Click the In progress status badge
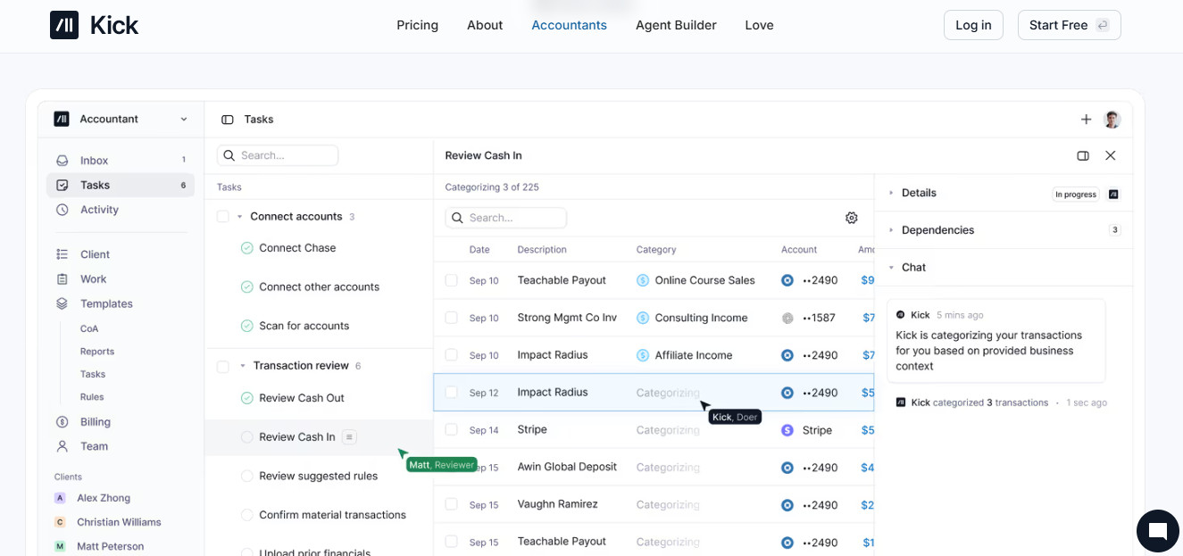1183x556 pixels. click(1076, 194)
